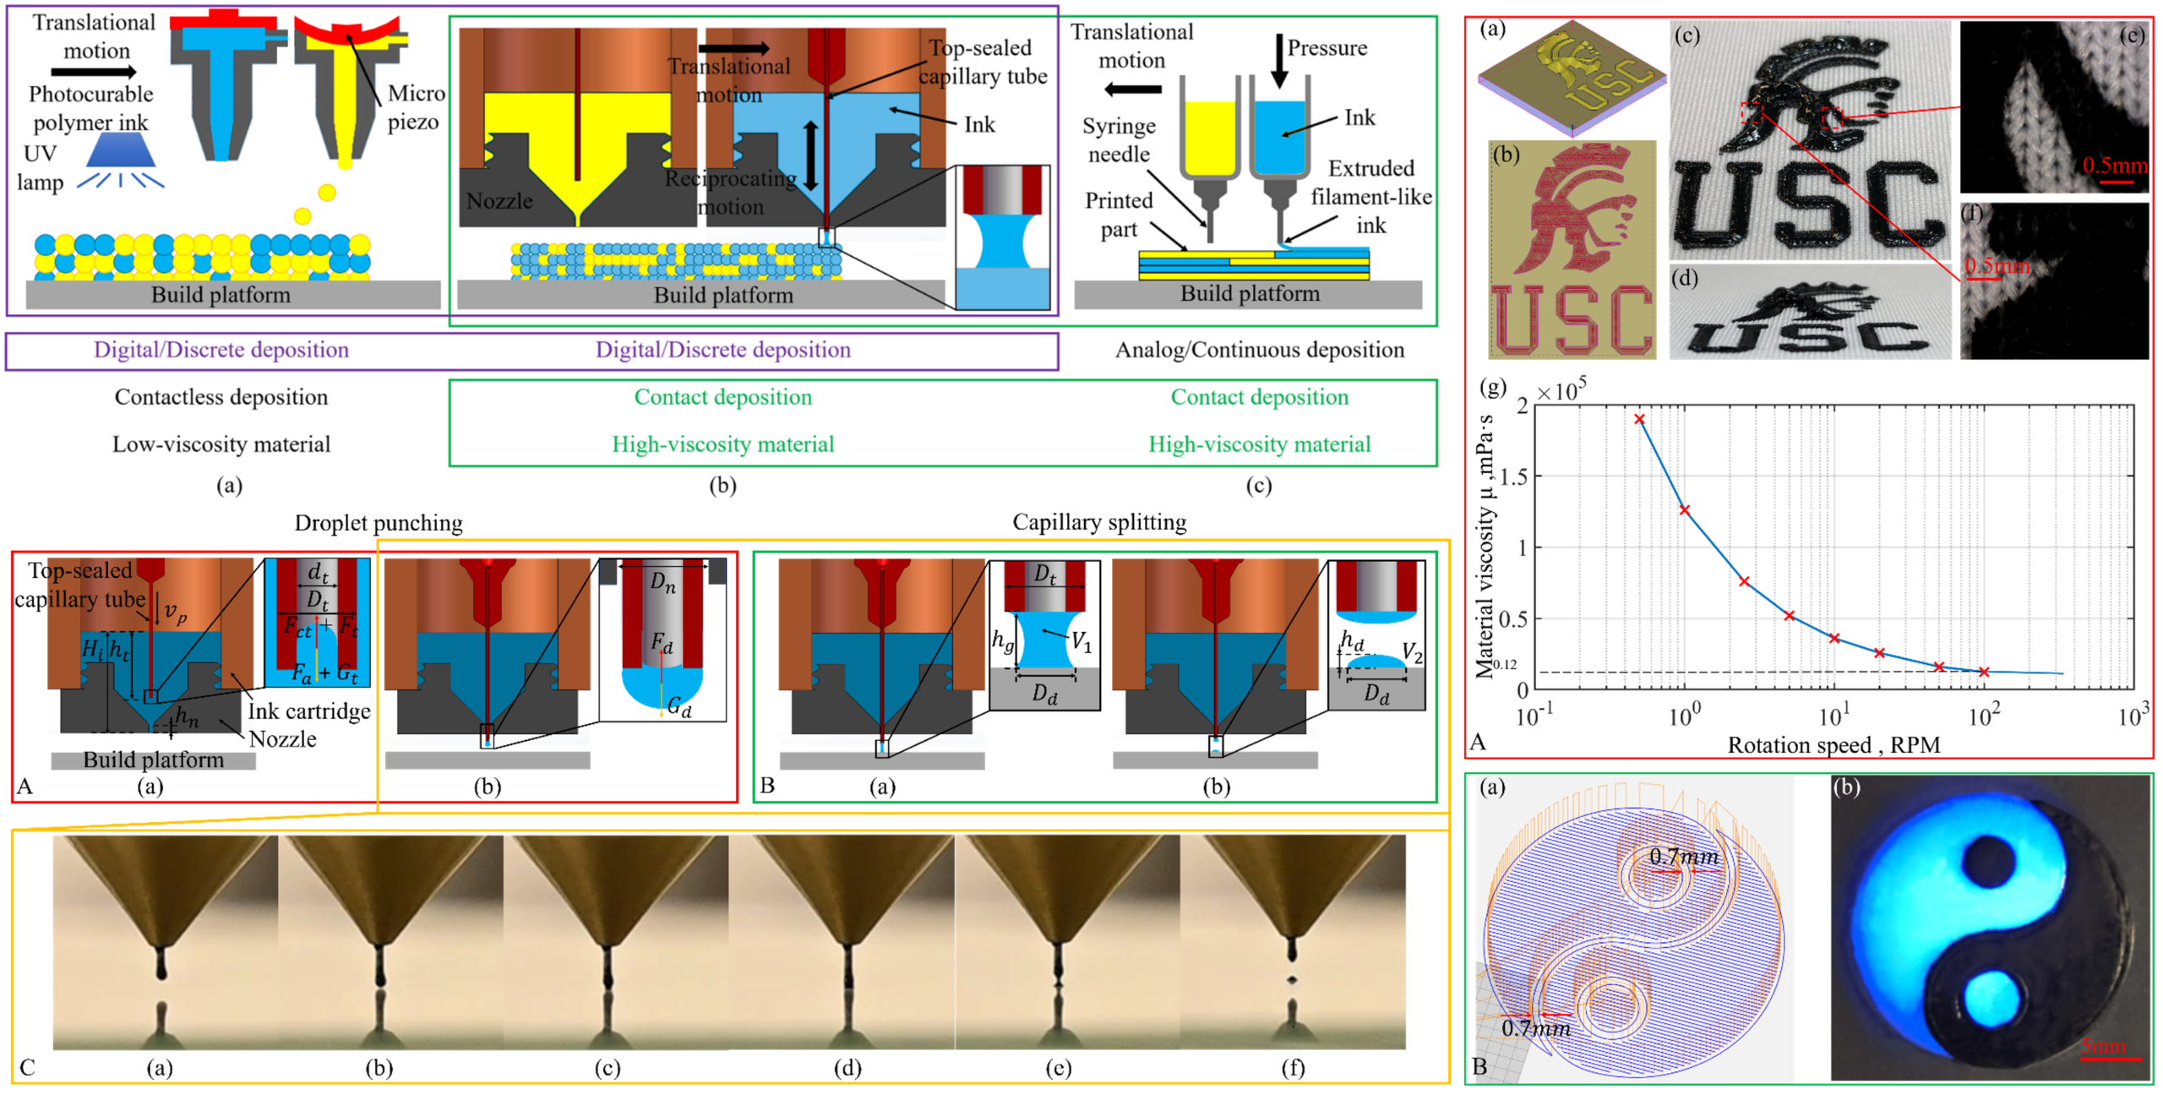Click the Gd gravity force label
The height and width of the screenshot is (1100, 2163).
(x=678, y=706)
